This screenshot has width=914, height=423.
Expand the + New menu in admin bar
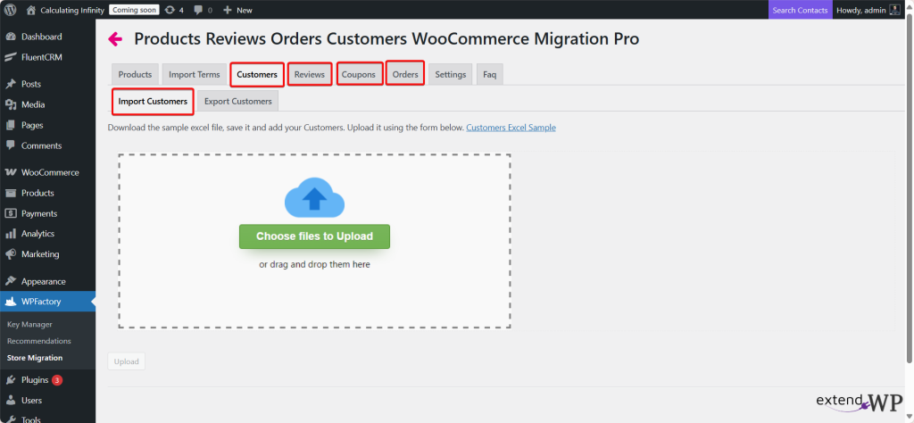tap(237, 10)
